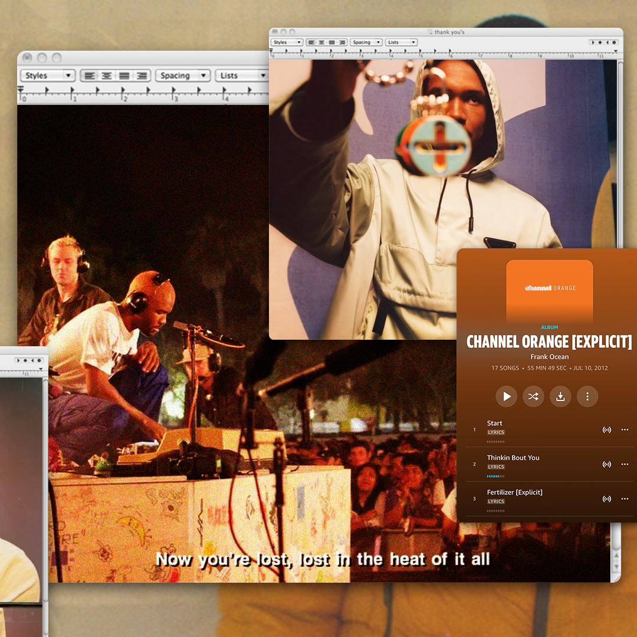Open album more options below Frank Ocean
Image resolution: width=637 pixels, height=637 pixels.
[x=587, y=396]
